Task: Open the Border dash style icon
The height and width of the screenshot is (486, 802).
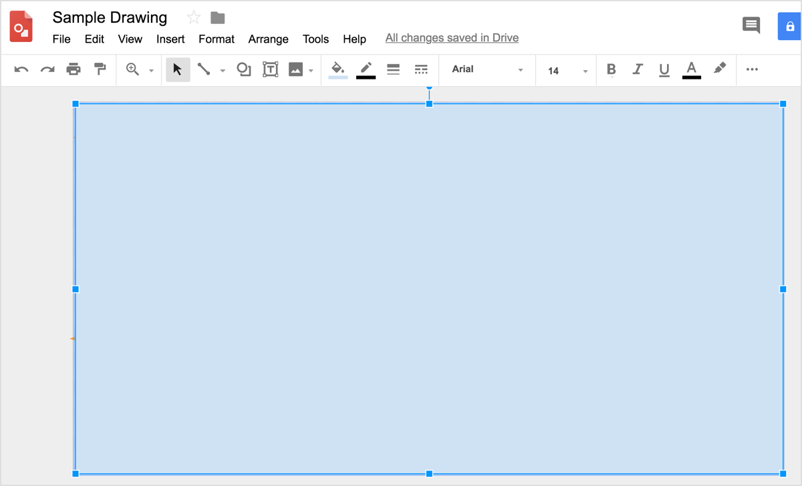Action: (421, 69)
